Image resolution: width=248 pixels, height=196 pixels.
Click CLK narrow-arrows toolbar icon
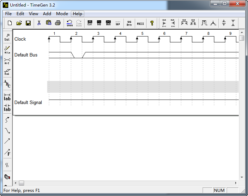(193, 22)
